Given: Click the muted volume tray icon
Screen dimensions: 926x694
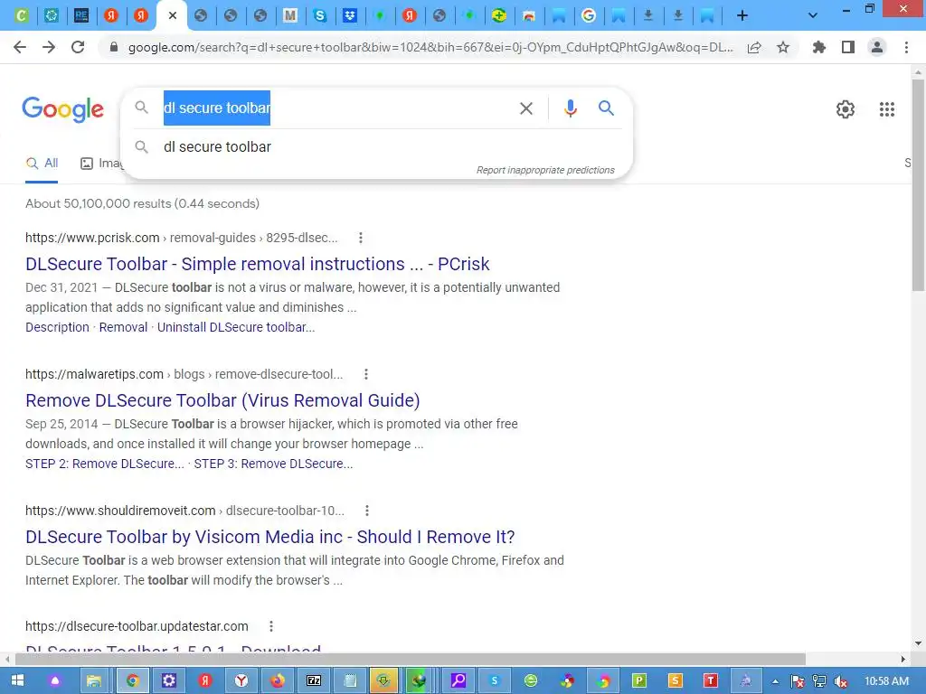Looking at the screenshot, I should tap(841, 681).
